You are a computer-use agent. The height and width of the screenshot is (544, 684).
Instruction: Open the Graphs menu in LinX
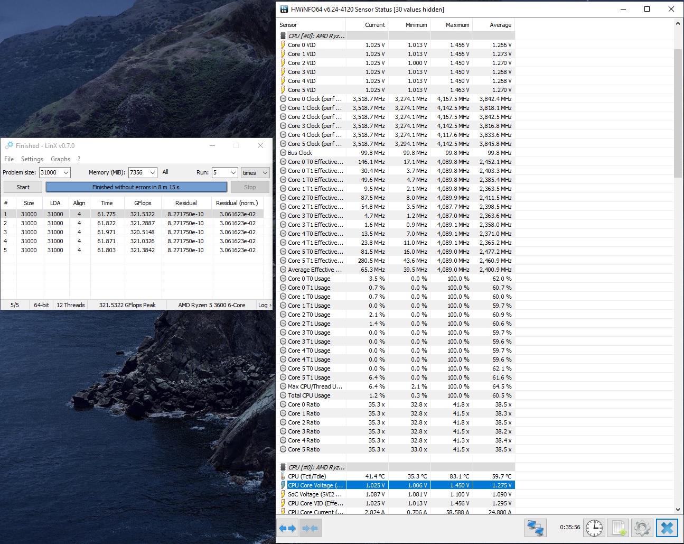pos(60,159)
